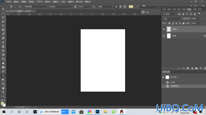Select the Pen tool
The image size is (206, 115).
pyautogui.click(x=3, y=71)
